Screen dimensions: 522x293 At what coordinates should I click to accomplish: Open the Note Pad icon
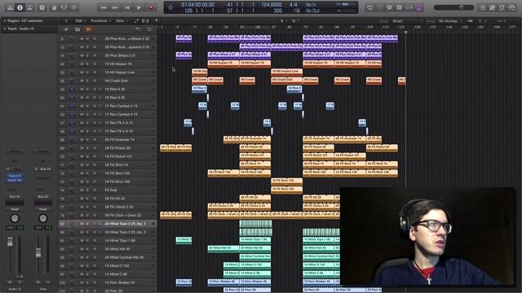(492, 7)
